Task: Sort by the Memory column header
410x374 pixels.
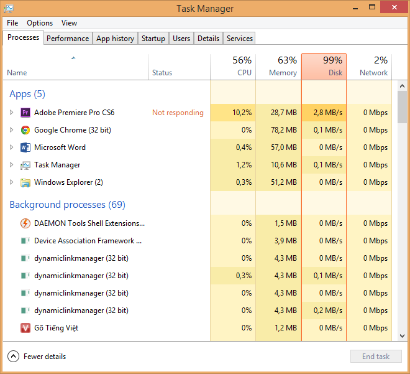Action: [x=278, y=67]
